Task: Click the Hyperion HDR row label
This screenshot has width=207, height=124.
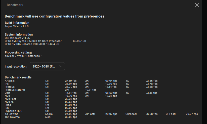Action: [x=13, y=111]
